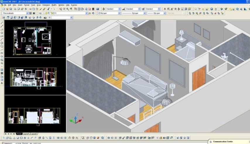Select the Multiline Text tool

pos(2,83)
